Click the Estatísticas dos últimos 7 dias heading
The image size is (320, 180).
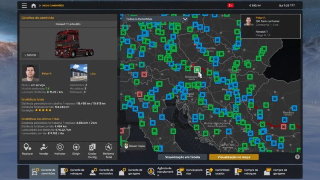click(x=40, y=119)
